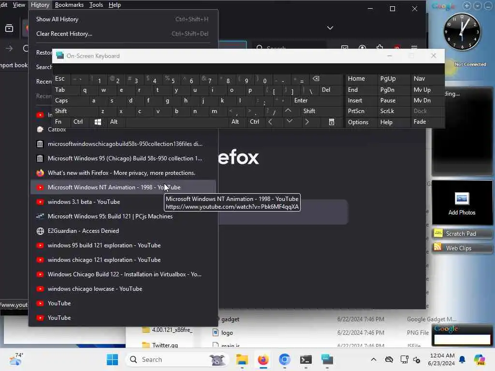Open windows chicago lowcase YouTube entry
The width and height of the screenshot is (495, 371).
123,289
